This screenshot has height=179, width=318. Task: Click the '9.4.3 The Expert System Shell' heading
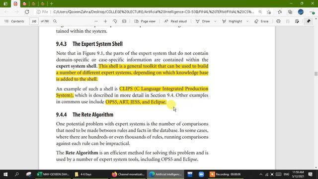[x=89, y=44]
